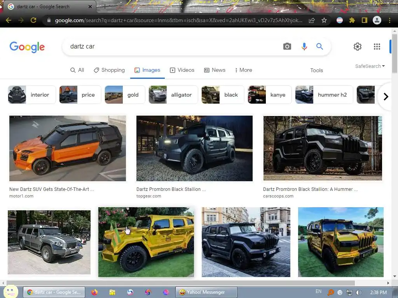Click the browser forward arrow
This screenshot has width=398, height=298.
click(21, 20)
